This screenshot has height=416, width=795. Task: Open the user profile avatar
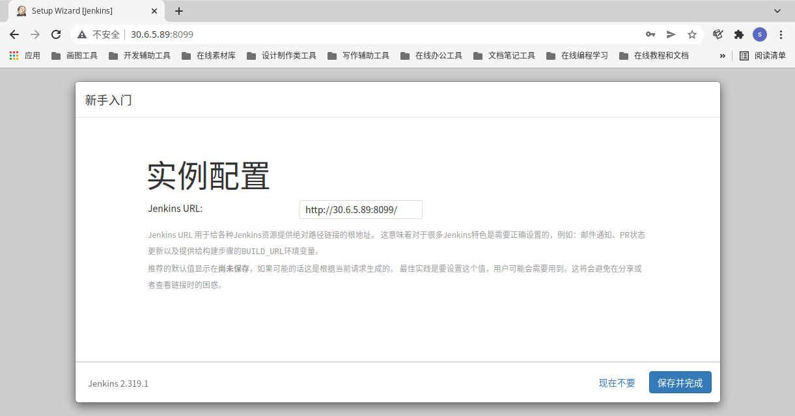(759, 34)
